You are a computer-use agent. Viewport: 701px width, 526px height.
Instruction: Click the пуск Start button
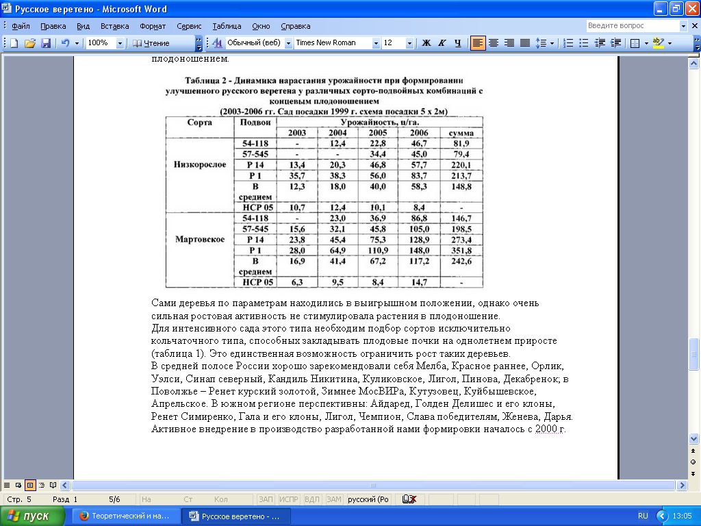pos(32,516)
